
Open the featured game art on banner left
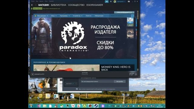point(42,35)
